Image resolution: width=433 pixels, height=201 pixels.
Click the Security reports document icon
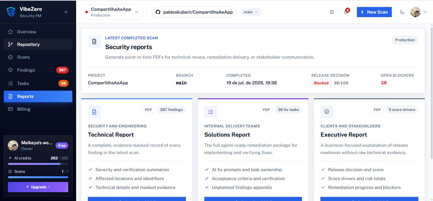(x=94, y=42)
